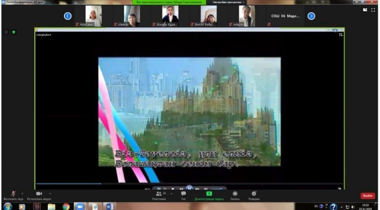Open Реакции reactions menu
Viewport: 380px width, 210px height.
254,196
